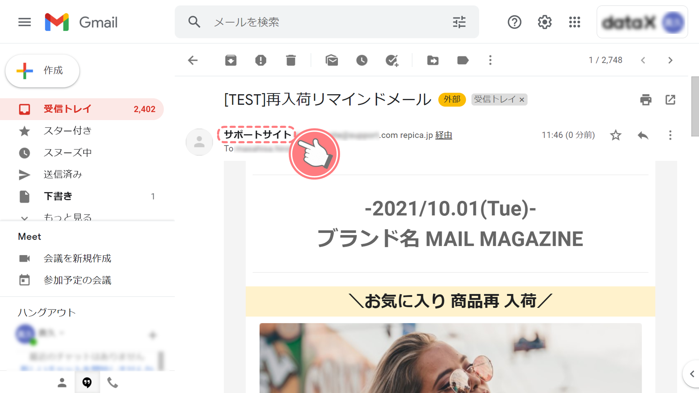Go back to inbox arrow

193,60
